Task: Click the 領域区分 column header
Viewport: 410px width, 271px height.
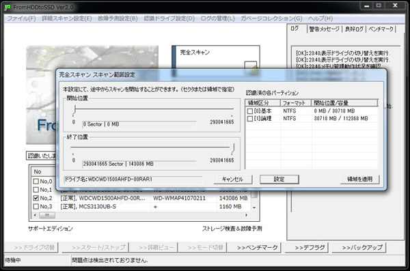Action: [x=263, y=102]
